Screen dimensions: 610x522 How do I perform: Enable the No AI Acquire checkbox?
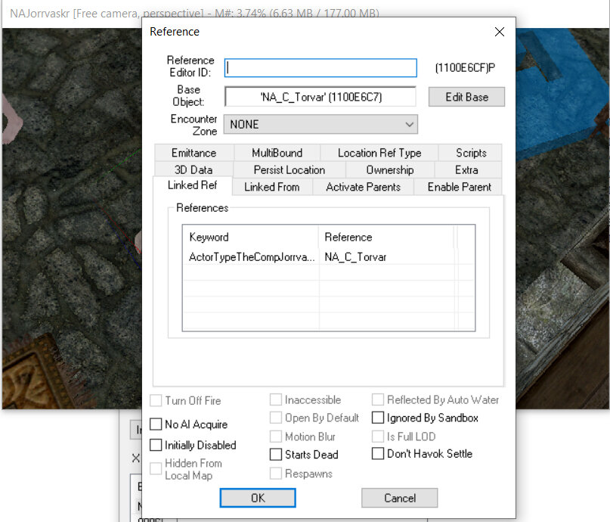[x=156, y=424]
